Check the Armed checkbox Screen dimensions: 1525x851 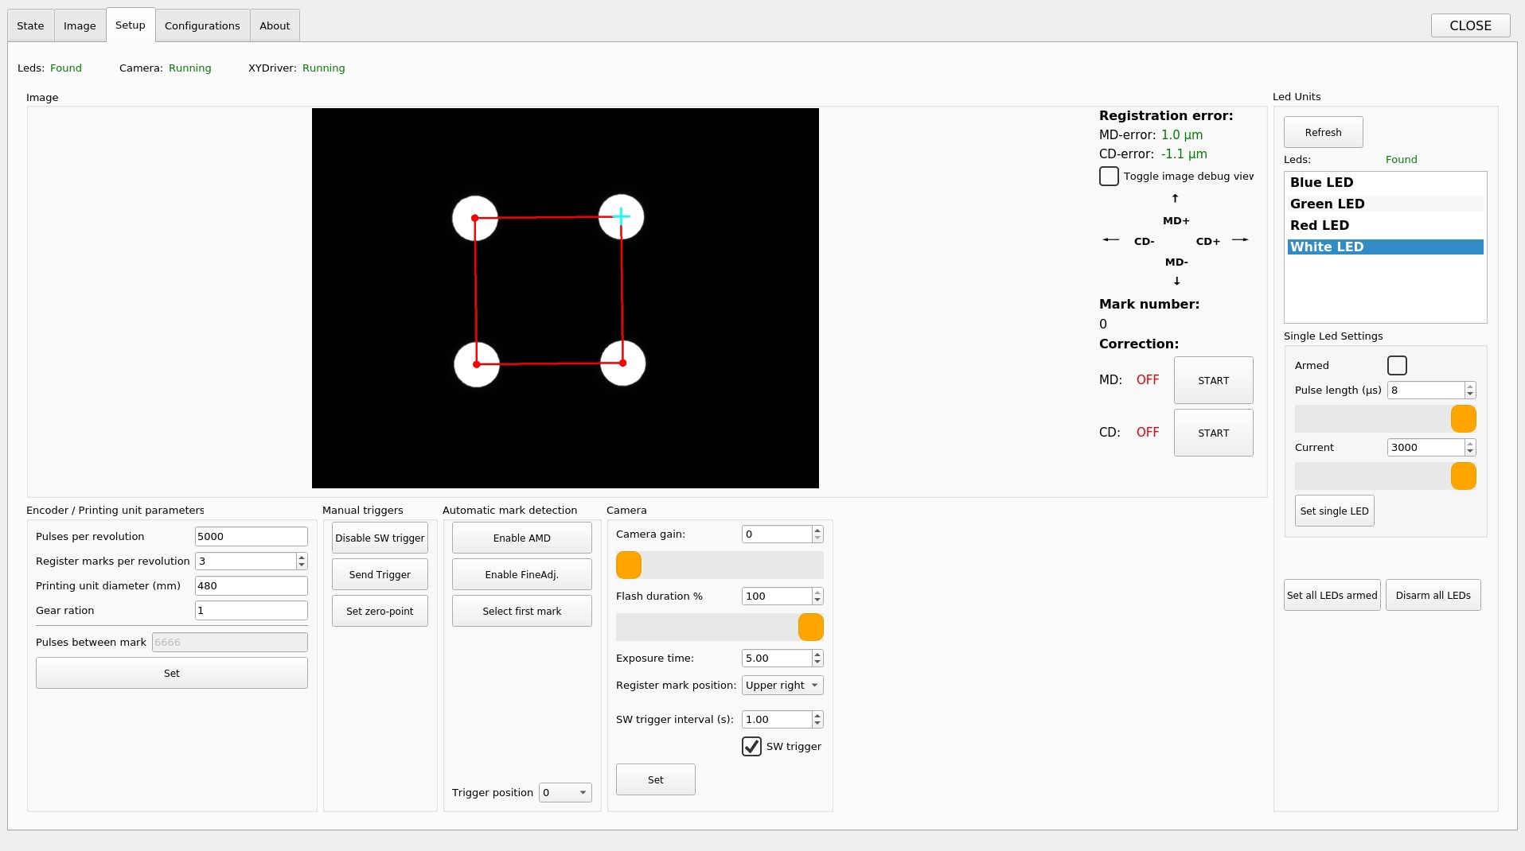tap(1397, 366)
